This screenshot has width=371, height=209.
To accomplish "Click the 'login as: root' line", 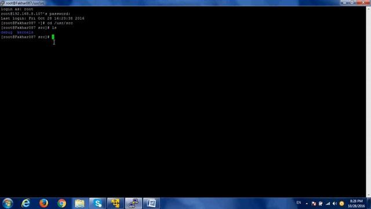I will 17,9.
